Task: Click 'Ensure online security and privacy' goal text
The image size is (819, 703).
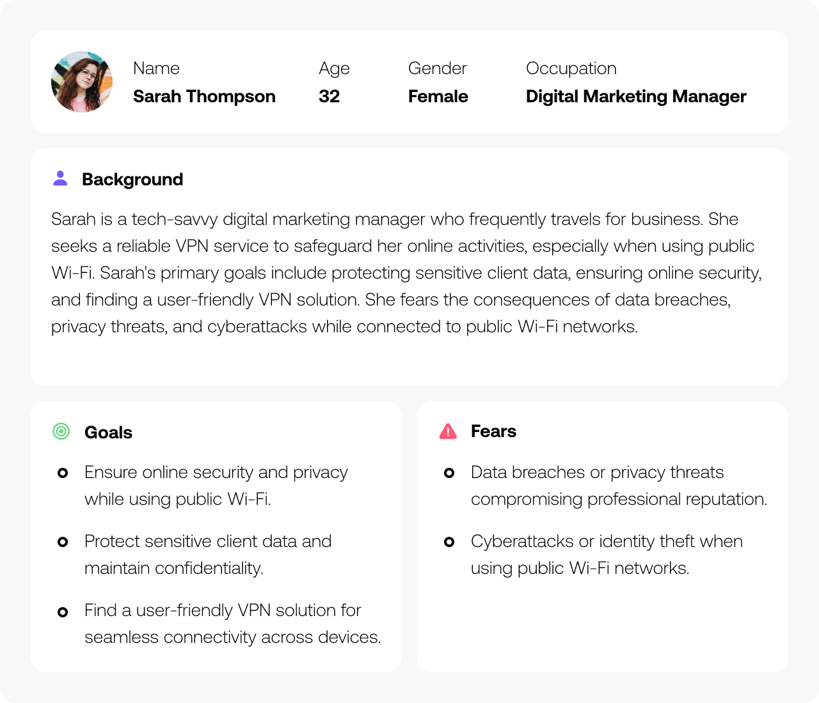Action: (216, 486)
